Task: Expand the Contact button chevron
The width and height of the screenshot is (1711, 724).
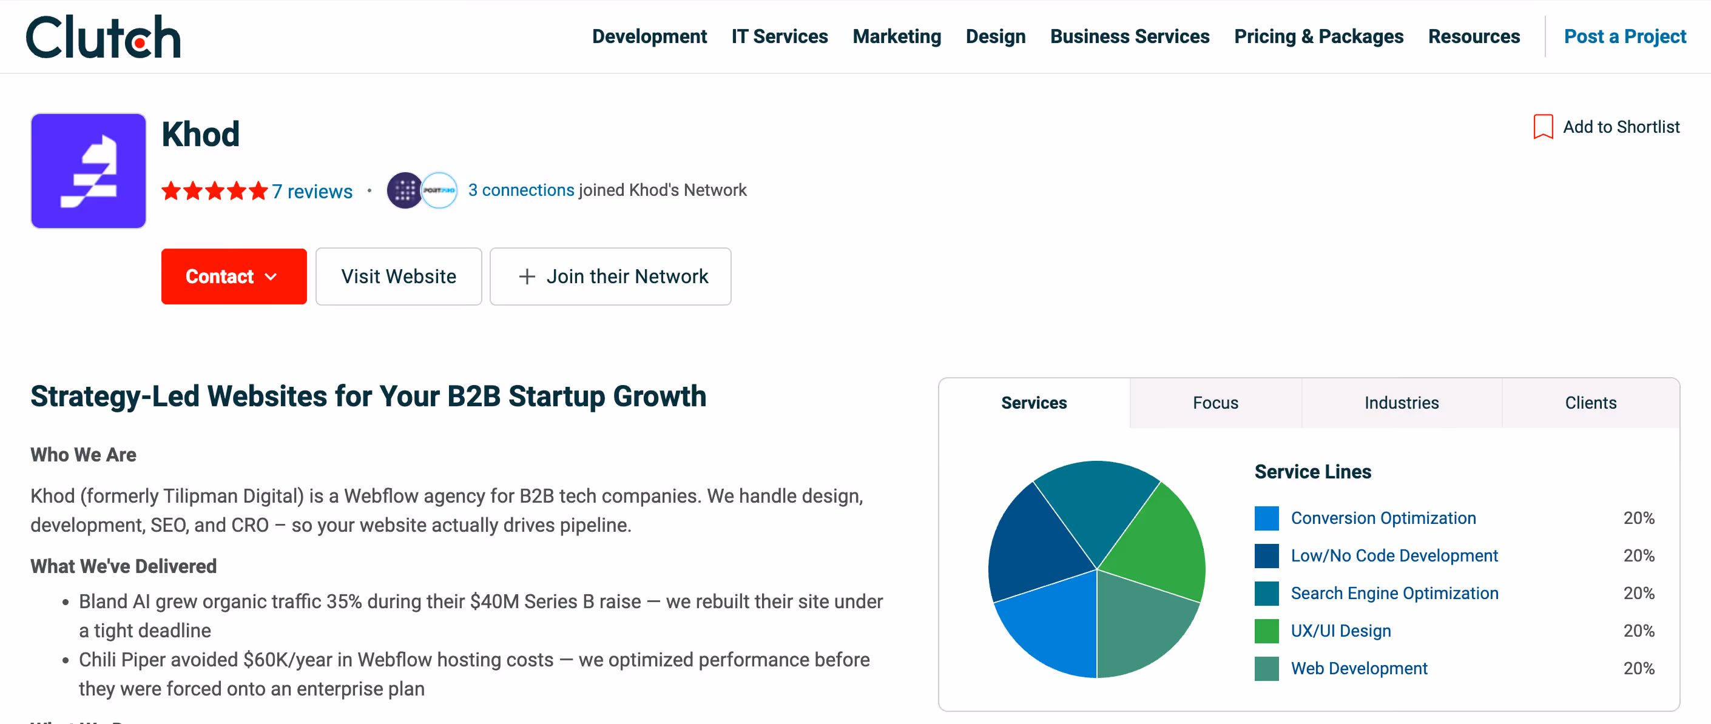Action: point(271,277)
